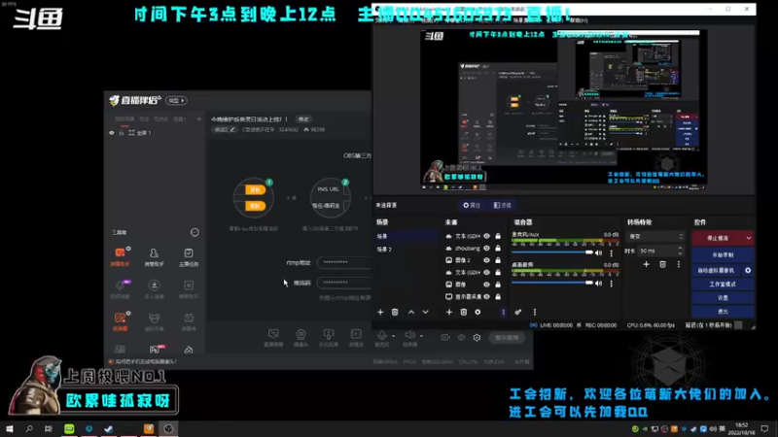The height and width of the screenshot is (437, 778).
Task: Click the 修改 button beside the stream title
Action: [x=303, y=118]
